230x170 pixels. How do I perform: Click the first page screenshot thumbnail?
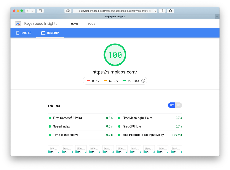[x=53, y=149]
